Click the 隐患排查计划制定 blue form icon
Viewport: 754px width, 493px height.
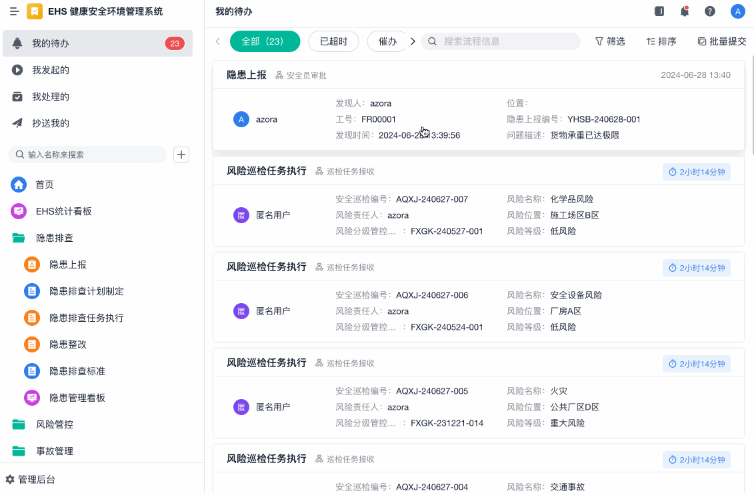pos(32,291)
